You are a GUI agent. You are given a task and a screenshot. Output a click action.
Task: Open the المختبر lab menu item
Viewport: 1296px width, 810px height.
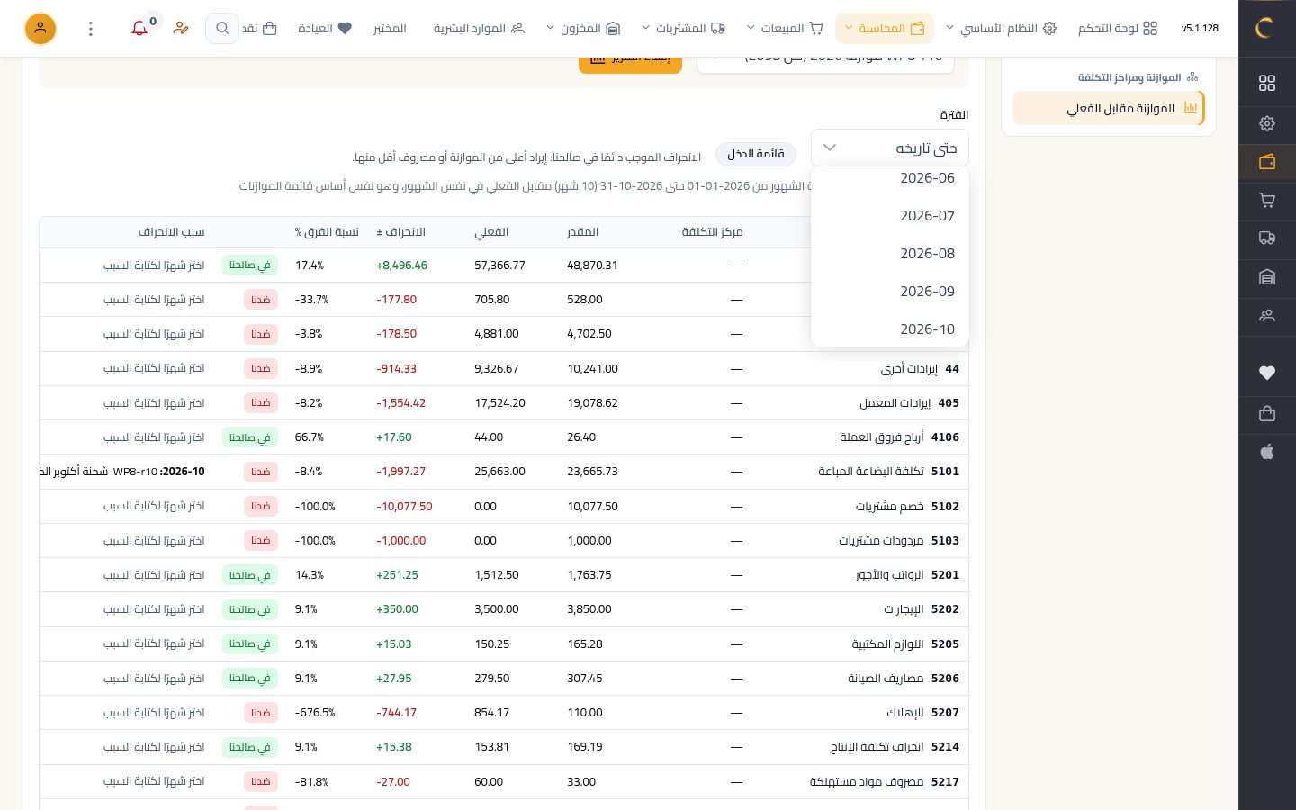tap(390, 29)
